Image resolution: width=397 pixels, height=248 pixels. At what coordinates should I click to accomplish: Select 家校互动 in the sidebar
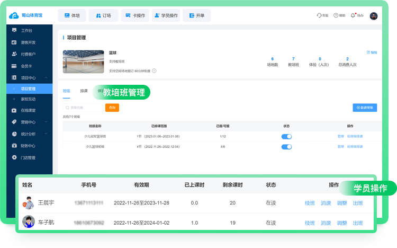point(29,99)
